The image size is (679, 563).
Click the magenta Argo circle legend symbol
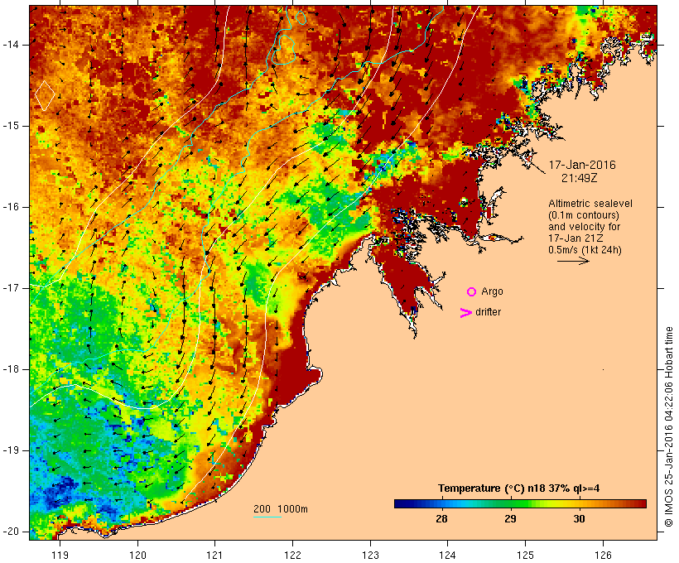point(472,292)
